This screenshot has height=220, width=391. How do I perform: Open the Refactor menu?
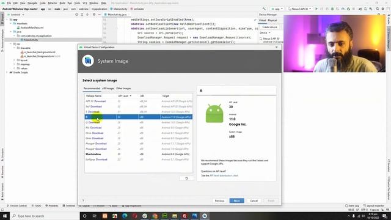coord(53,3)
